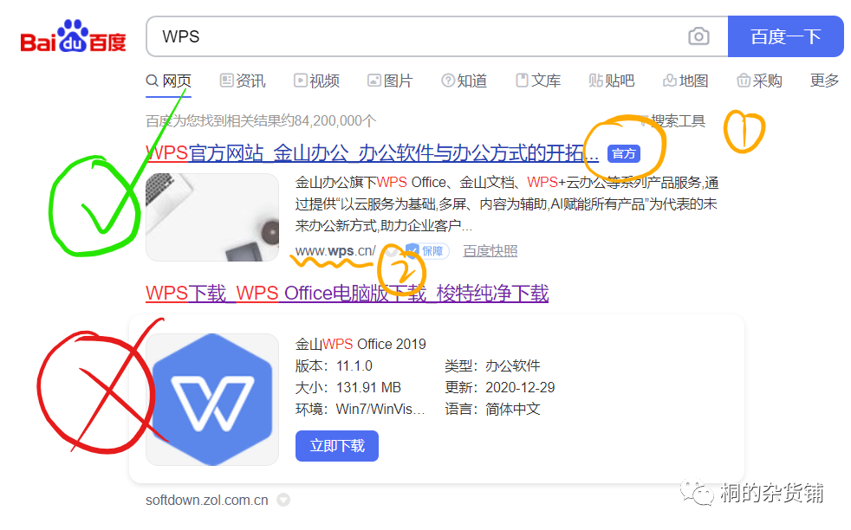851x530 pixels.
Task: Click the softdown.zol.com.cn source link
Action: click(x=207, y=501)
